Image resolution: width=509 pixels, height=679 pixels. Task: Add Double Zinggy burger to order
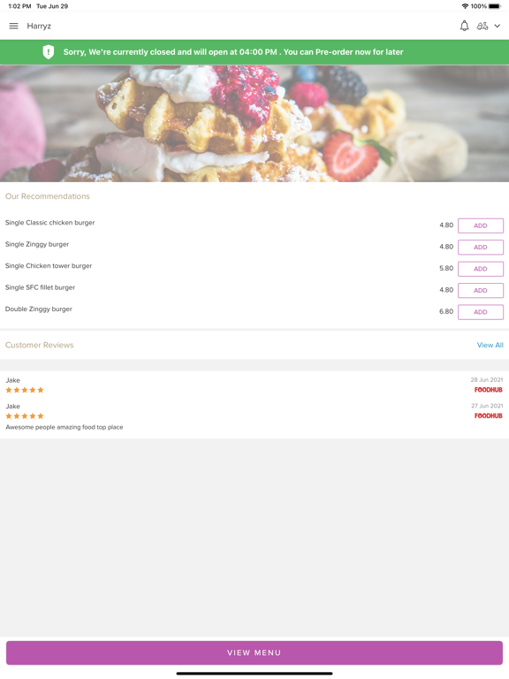(481, 312)
